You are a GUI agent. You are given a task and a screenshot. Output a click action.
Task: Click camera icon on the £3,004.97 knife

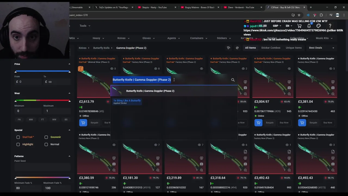click(289, 88)
